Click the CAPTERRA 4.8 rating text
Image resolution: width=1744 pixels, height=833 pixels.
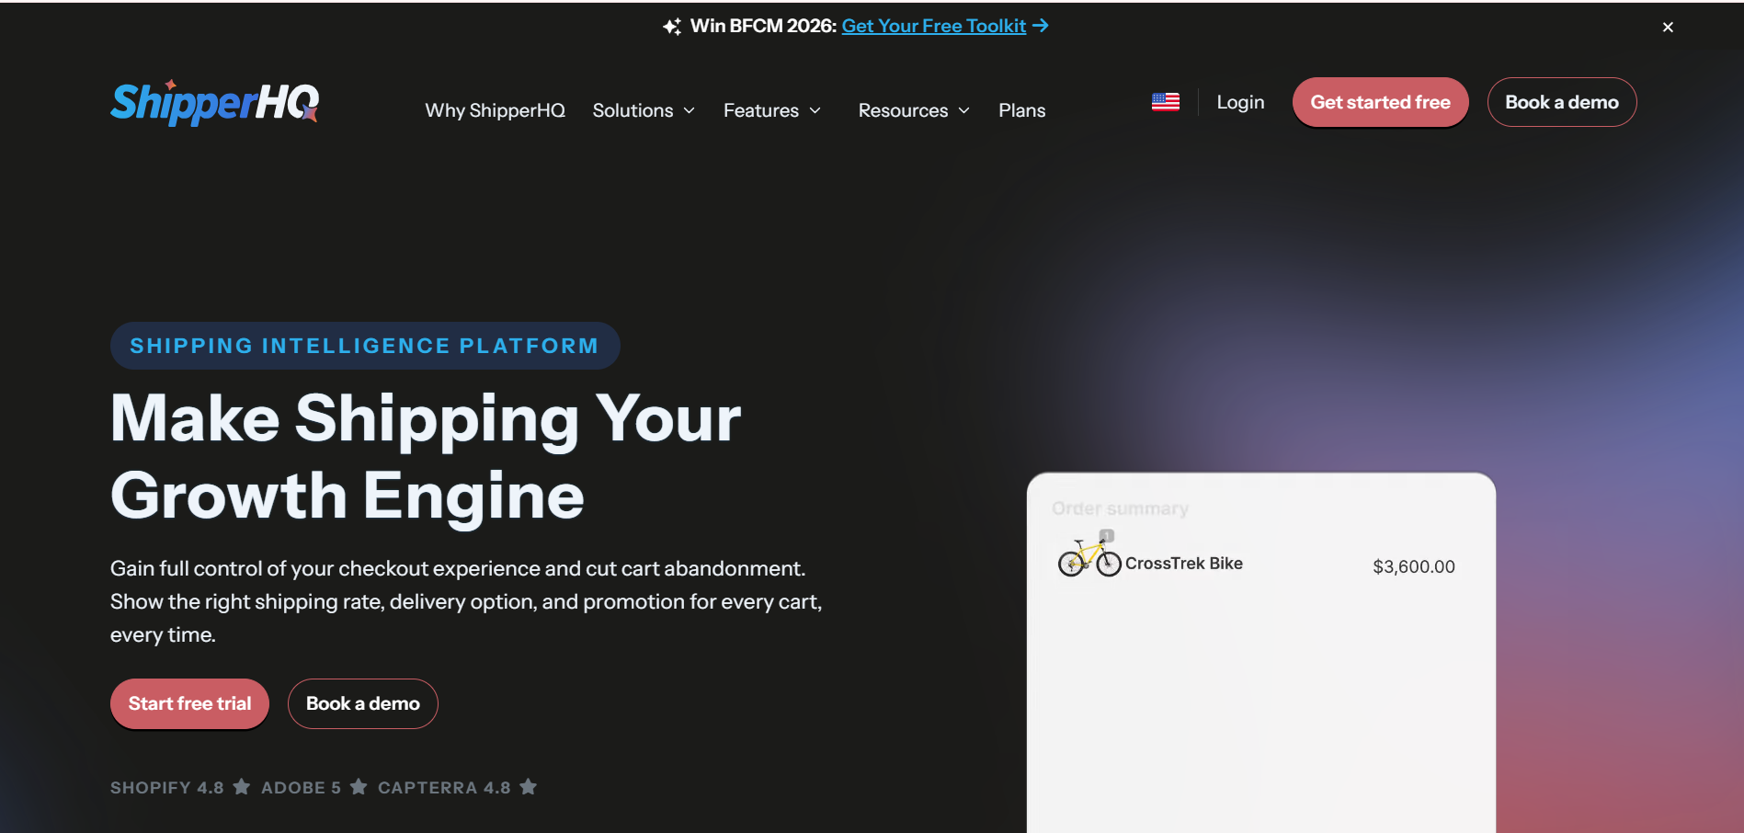[444, 787]
